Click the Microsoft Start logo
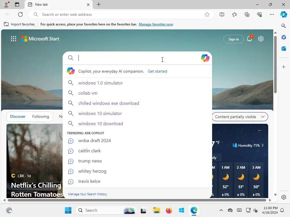290x217 pixels. click(40, 39)
